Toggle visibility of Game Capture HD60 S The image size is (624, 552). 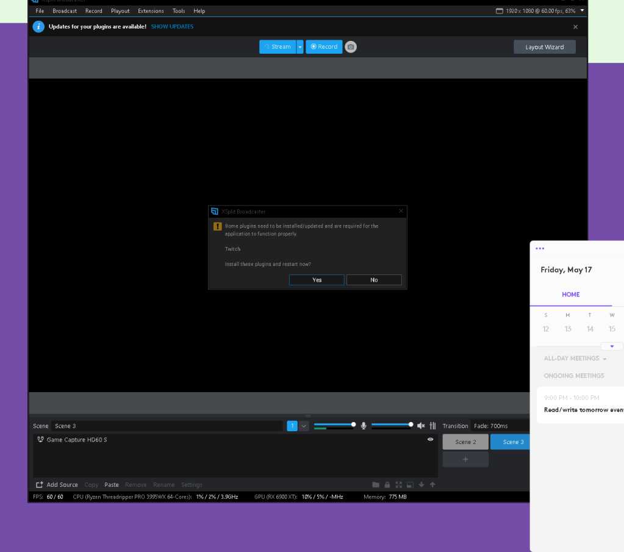[x=430, y=439]
